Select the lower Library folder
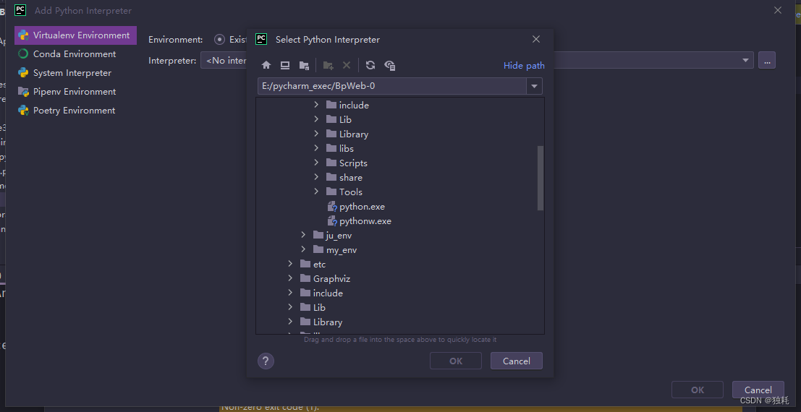The height and width of the screenshot is (412, 801). tap(328, 322)
